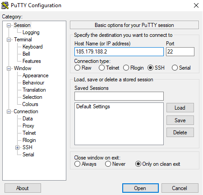Click the PuTTY icon in title bar

coord(5,5)
